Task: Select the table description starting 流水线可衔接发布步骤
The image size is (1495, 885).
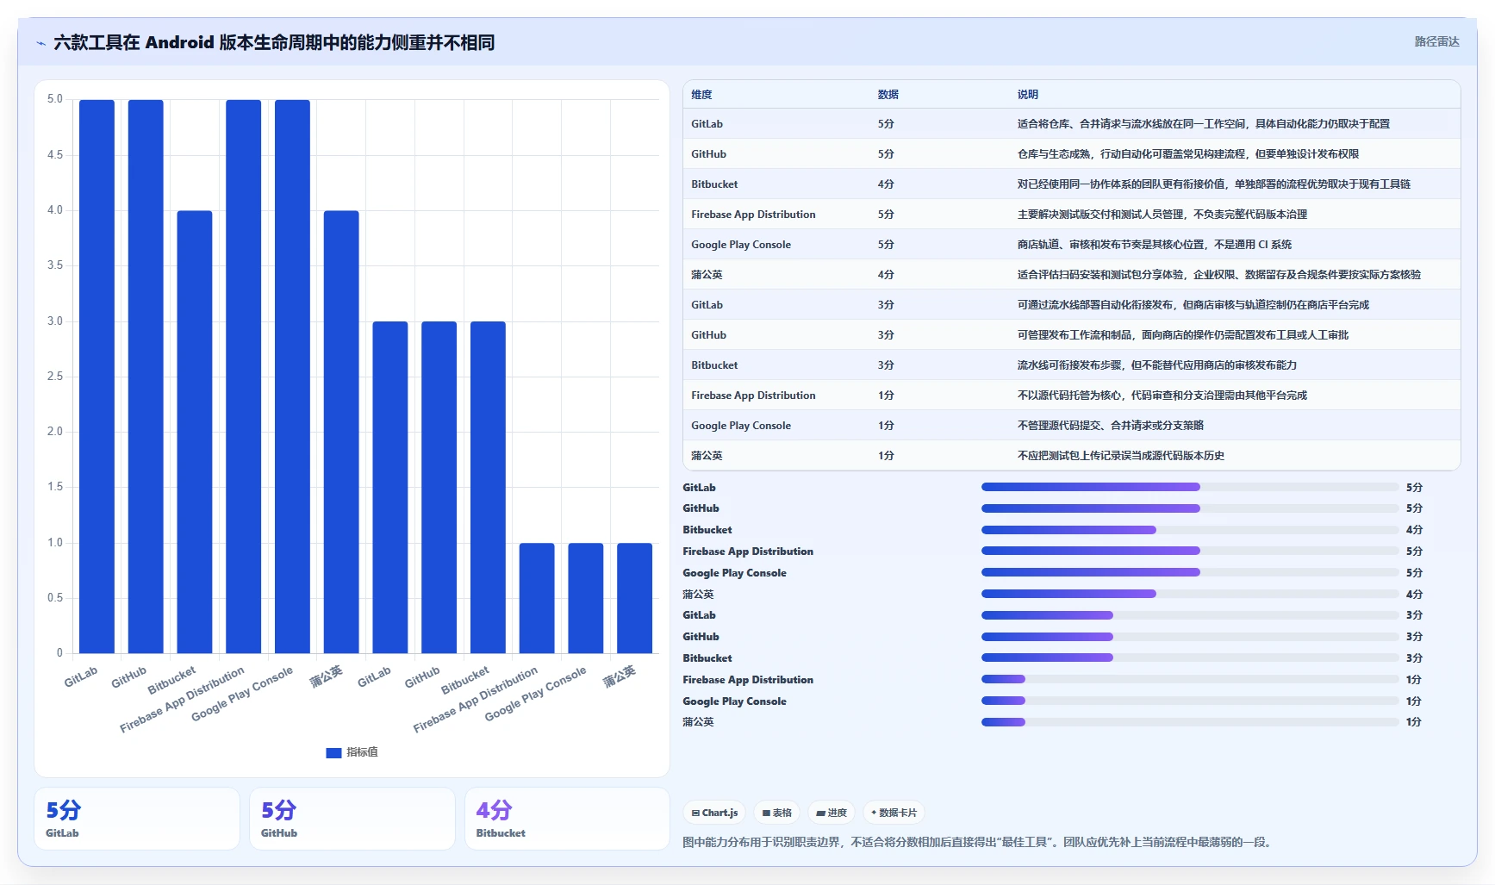Action: [x=1156, y=365]
